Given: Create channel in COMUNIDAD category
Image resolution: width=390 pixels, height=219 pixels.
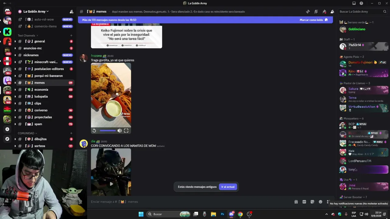Looking at the screenshot, I should 71,133.
